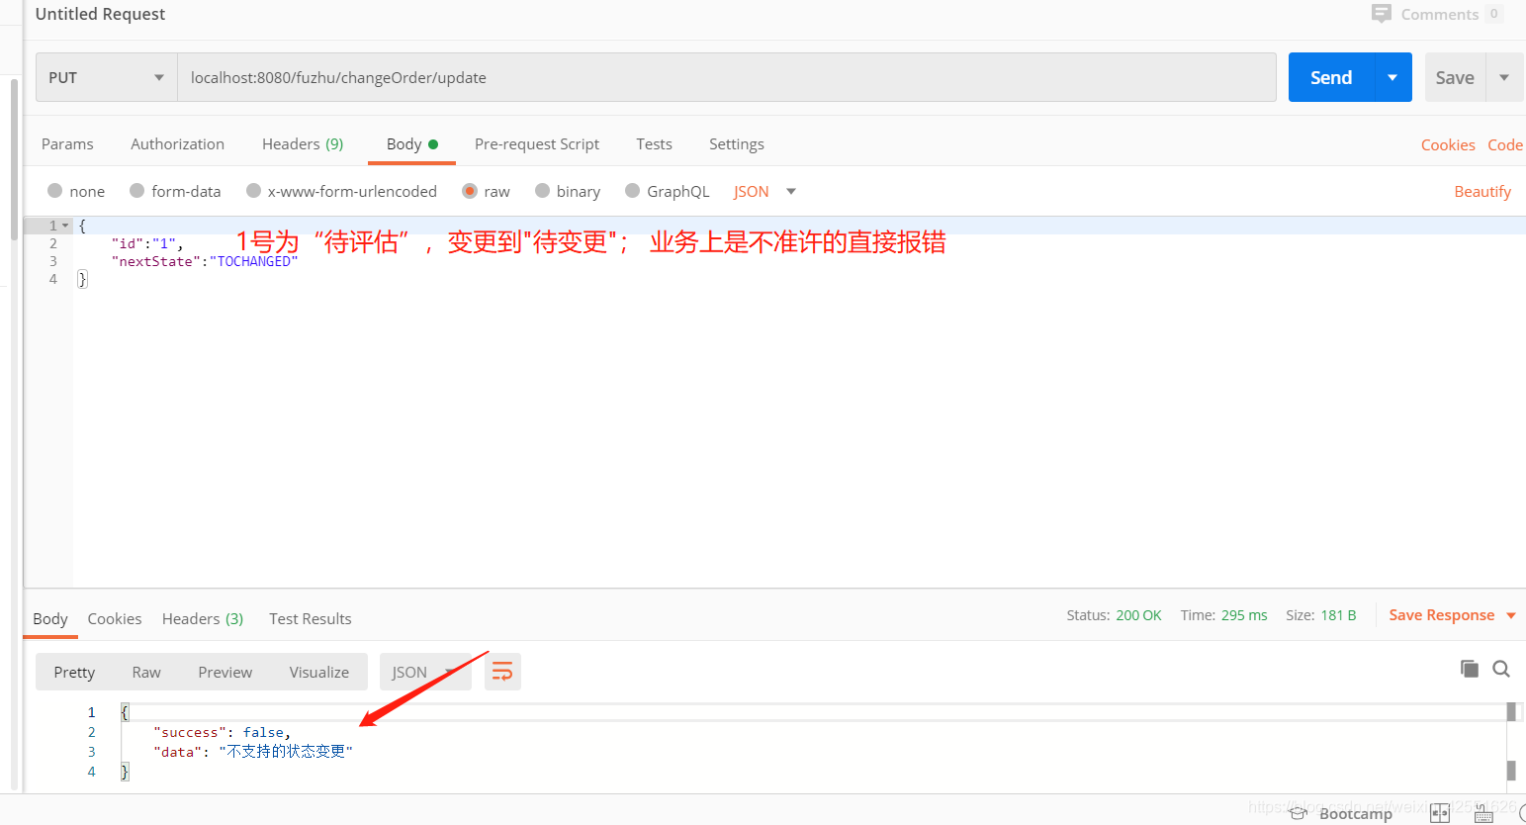Open the Comments panel icon
The image size is (1526, 825).
click(x=1382, y=14)
